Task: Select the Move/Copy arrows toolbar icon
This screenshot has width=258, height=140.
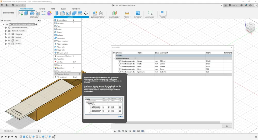Action: [x=86, y=13]
